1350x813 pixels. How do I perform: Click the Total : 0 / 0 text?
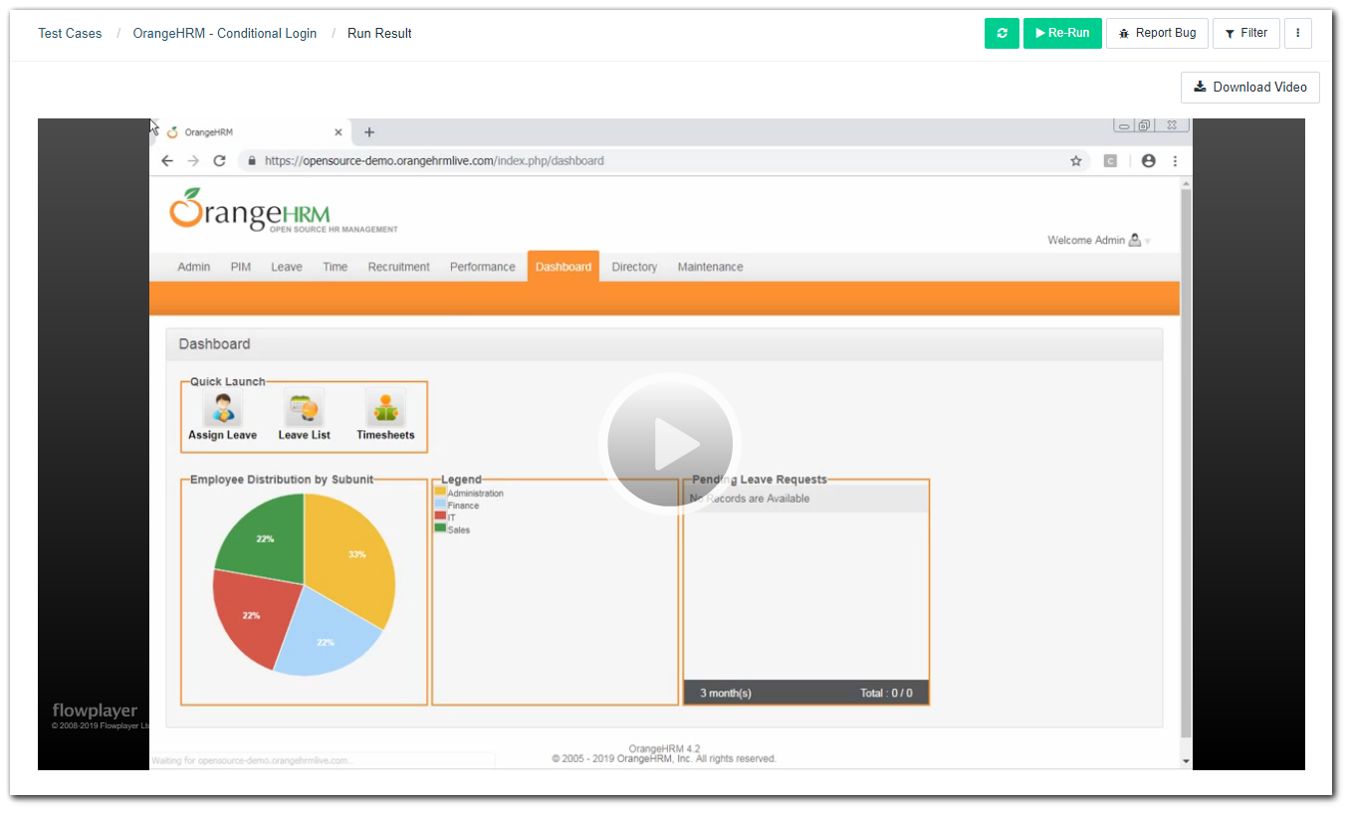(886, 693)
